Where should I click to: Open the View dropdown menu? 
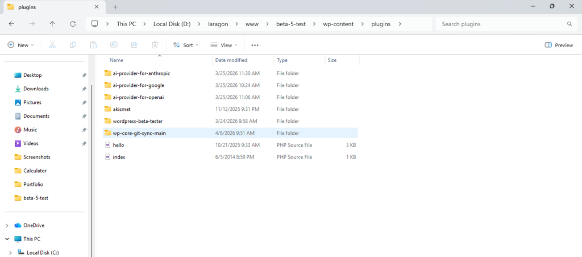point(222,45)
